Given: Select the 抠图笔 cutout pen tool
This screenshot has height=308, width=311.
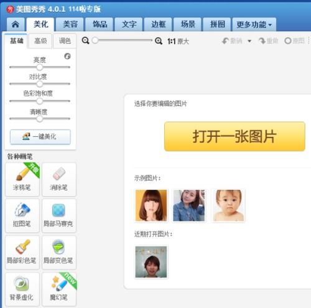Looking at the screenshot, I should coord(22,216).
